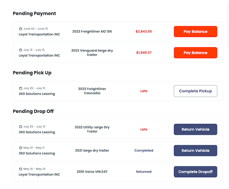This screenshot has width=229, height=189.
Task: Click calendar icon for June 02 - June 10
Action: tap(21, 29)
